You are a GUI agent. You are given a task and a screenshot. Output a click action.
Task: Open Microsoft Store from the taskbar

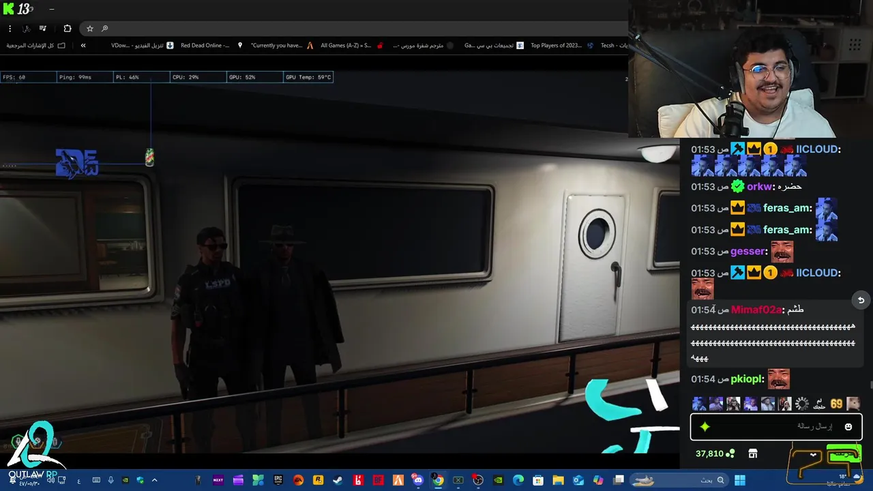click(x=537, y=480)
